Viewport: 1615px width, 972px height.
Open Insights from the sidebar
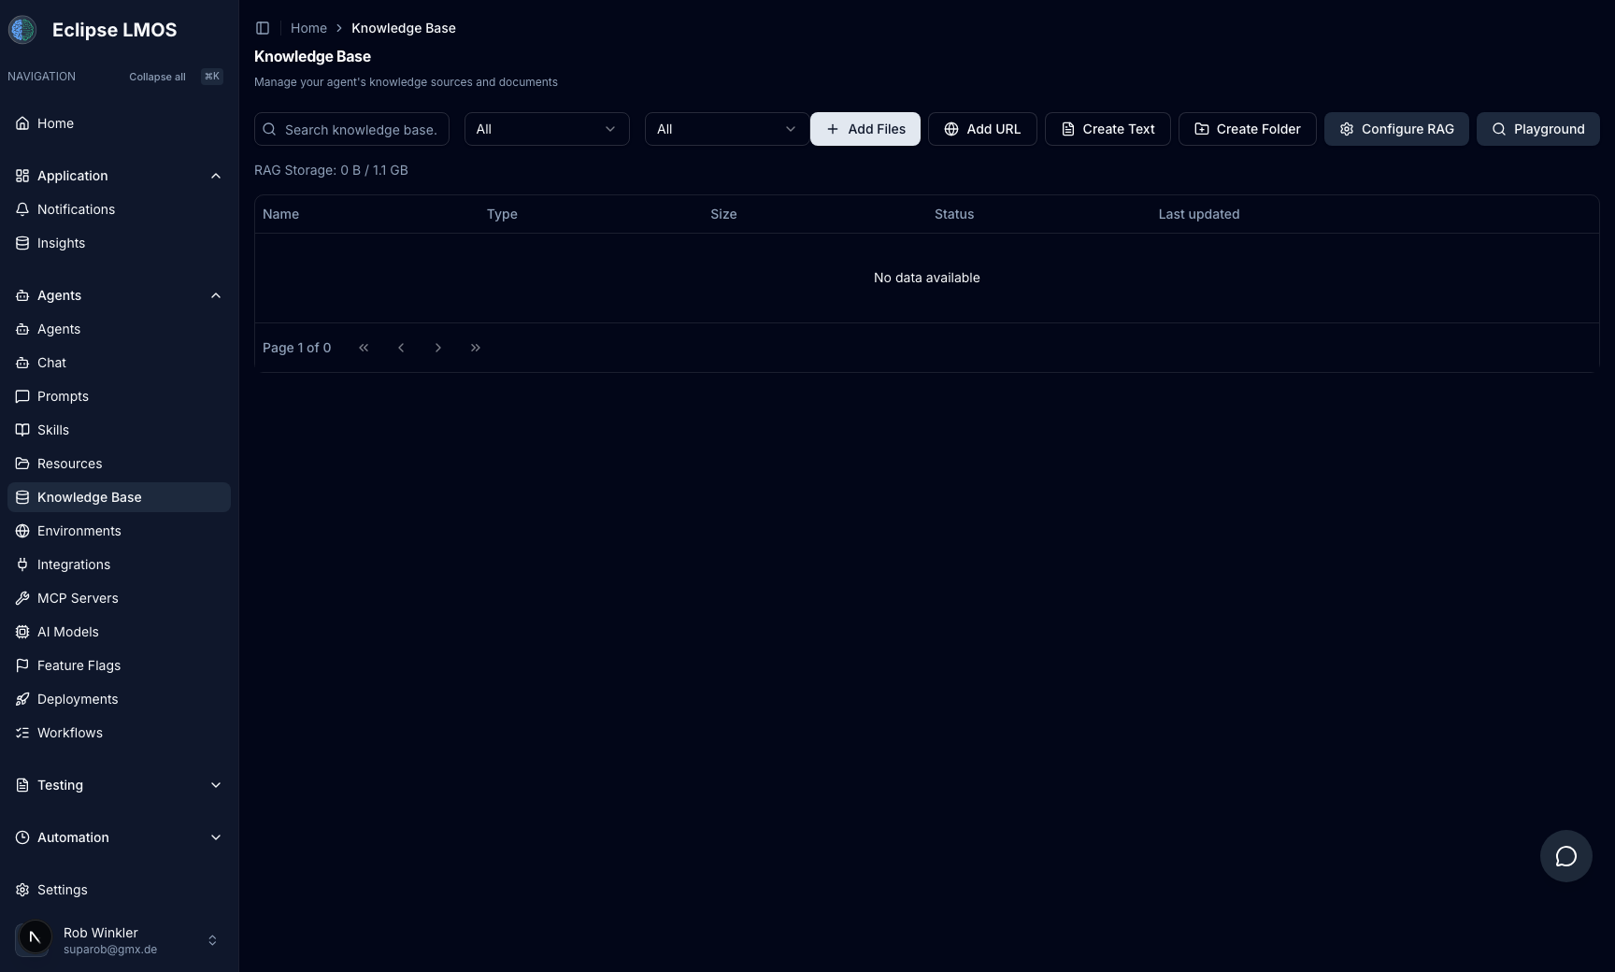[119, 243]
